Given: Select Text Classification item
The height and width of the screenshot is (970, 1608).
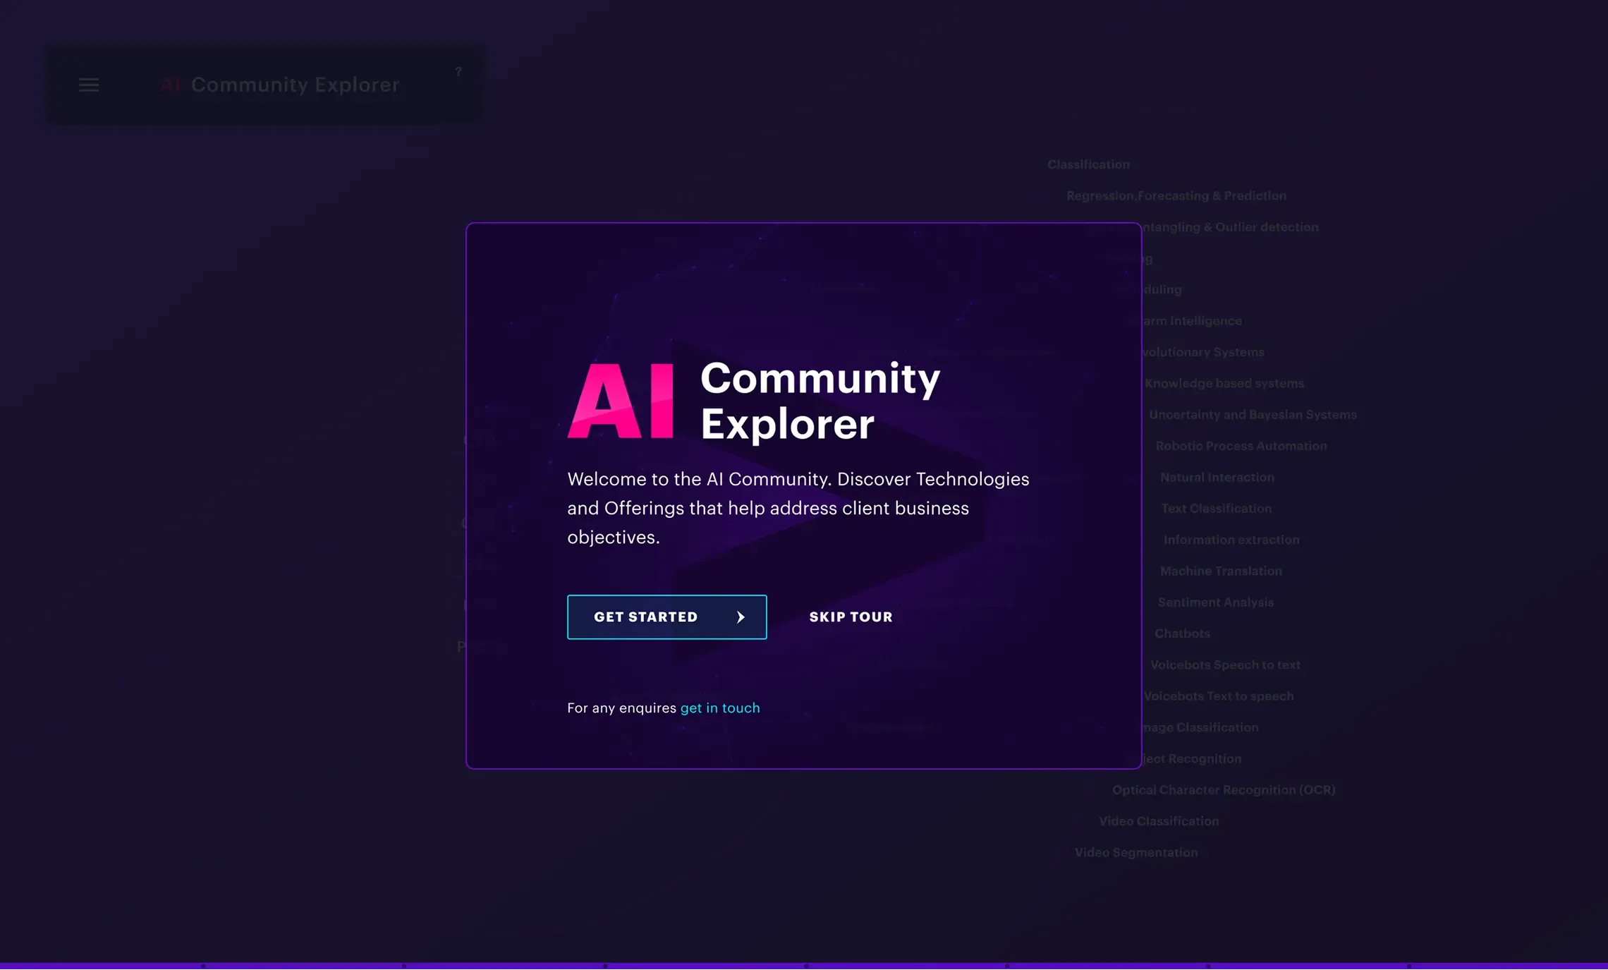Looking at the screenshot, I should pos(1217,509).
